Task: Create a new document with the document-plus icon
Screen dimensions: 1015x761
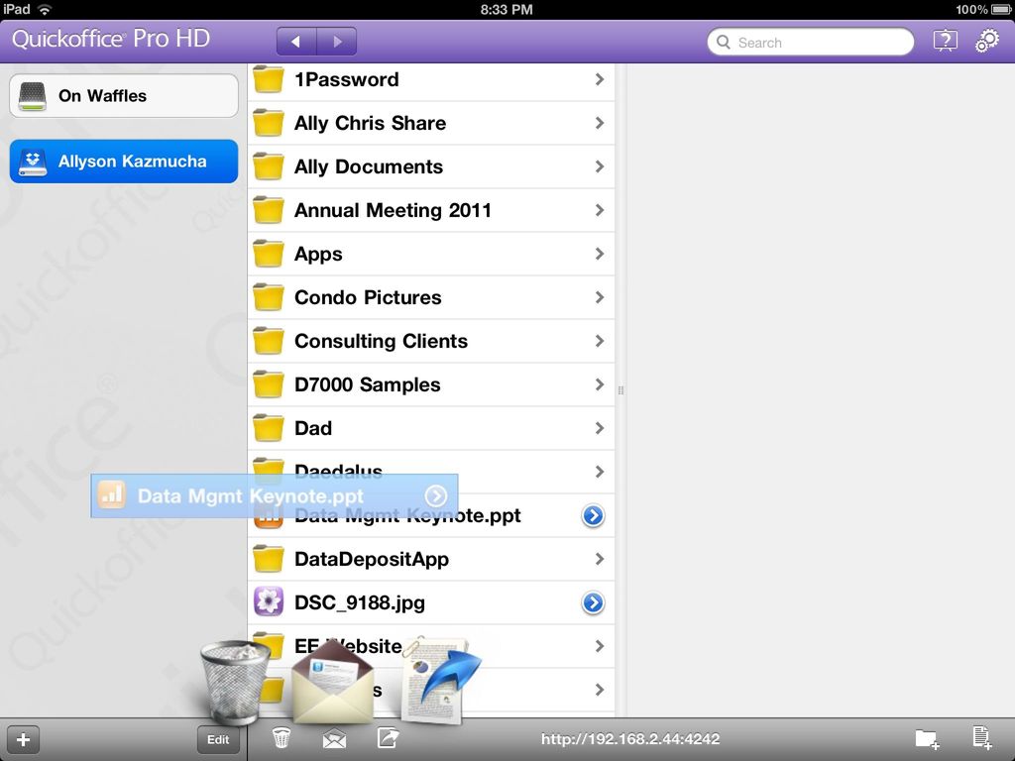Action: point(980,738)
